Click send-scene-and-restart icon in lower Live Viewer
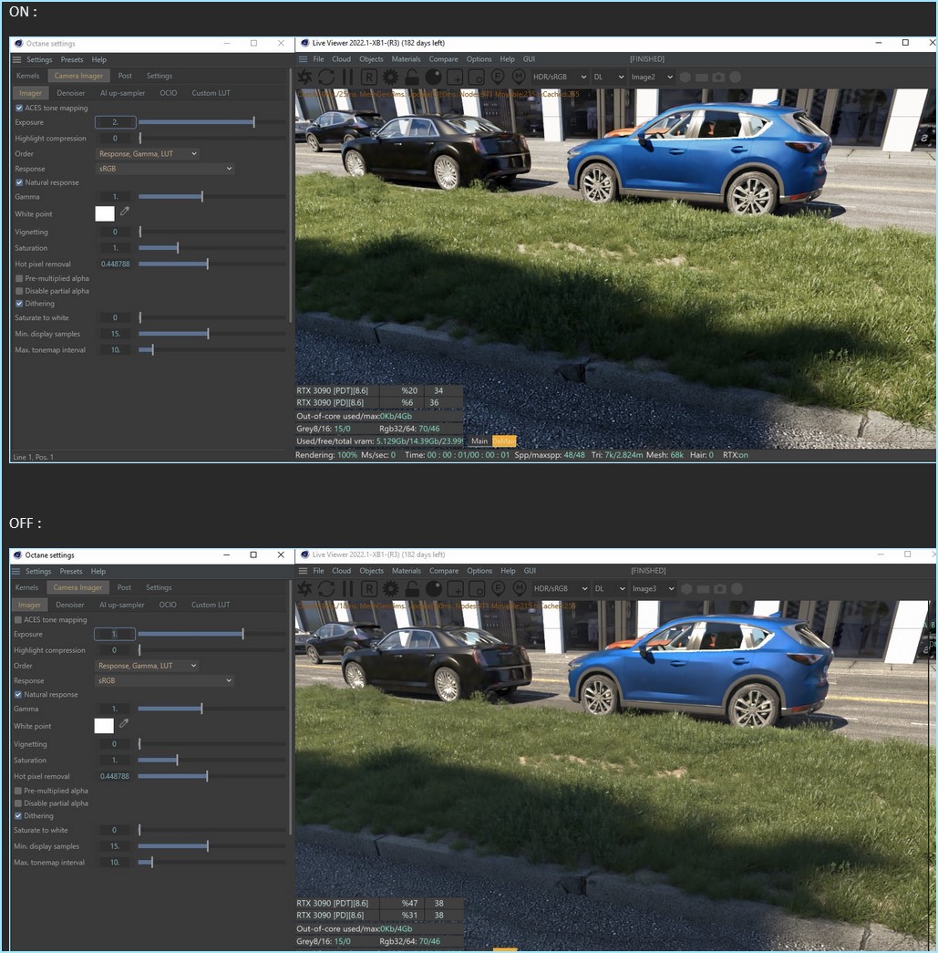 [304, 589]
